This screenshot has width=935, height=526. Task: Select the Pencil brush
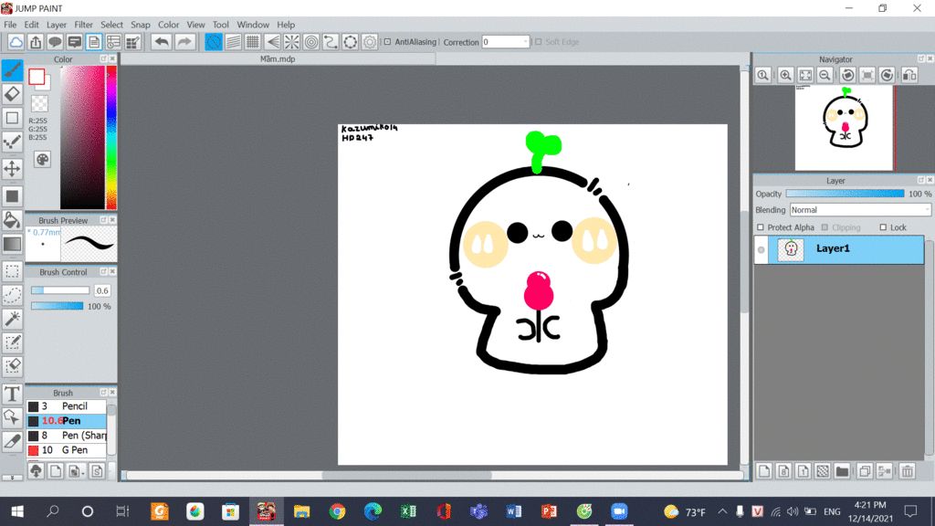pyautogui.click(x=66, y=406)
